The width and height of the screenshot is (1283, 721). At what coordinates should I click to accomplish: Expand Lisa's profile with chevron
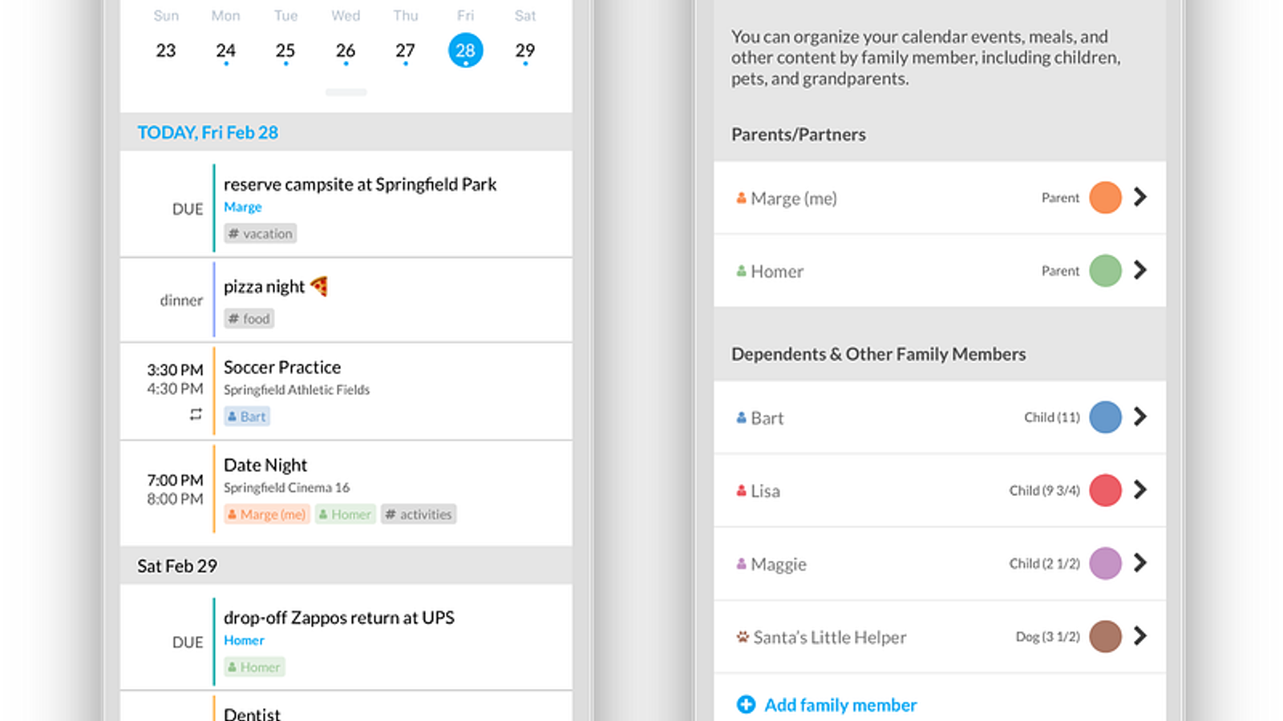point(1140,489)
